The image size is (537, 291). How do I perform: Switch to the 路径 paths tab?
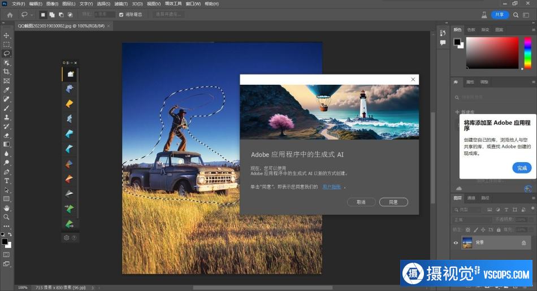pos(486,198)
